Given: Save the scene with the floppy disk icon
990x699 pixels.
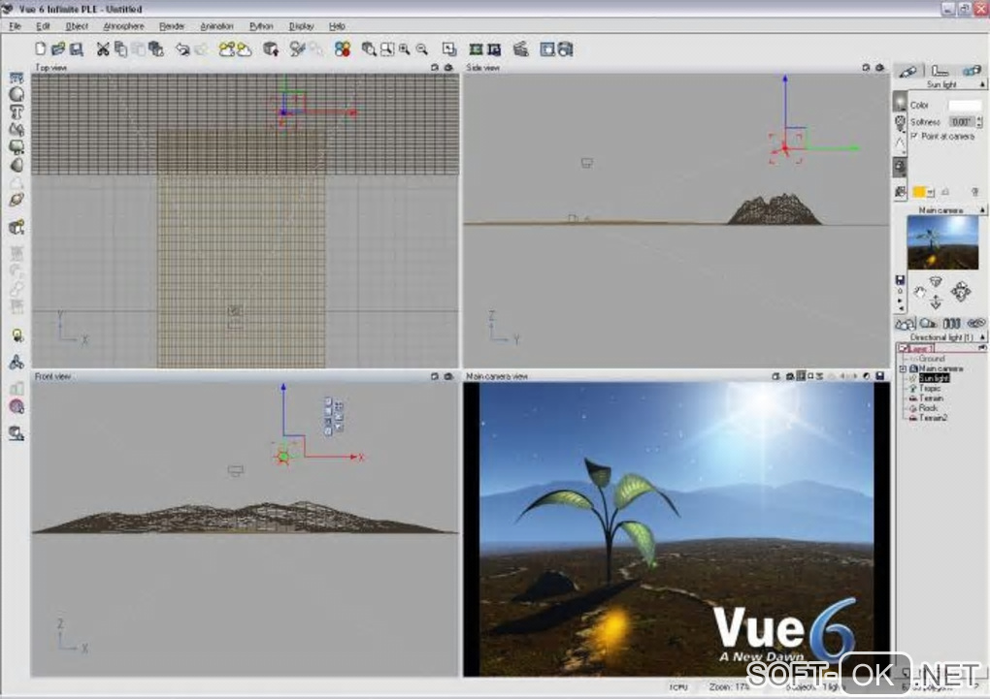Looking at the screenshot, I should coord(77,49).
